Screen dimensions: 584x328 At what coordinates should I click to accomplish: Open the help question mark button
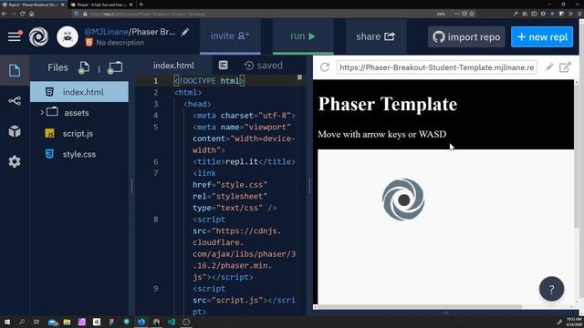click(551, 289)
